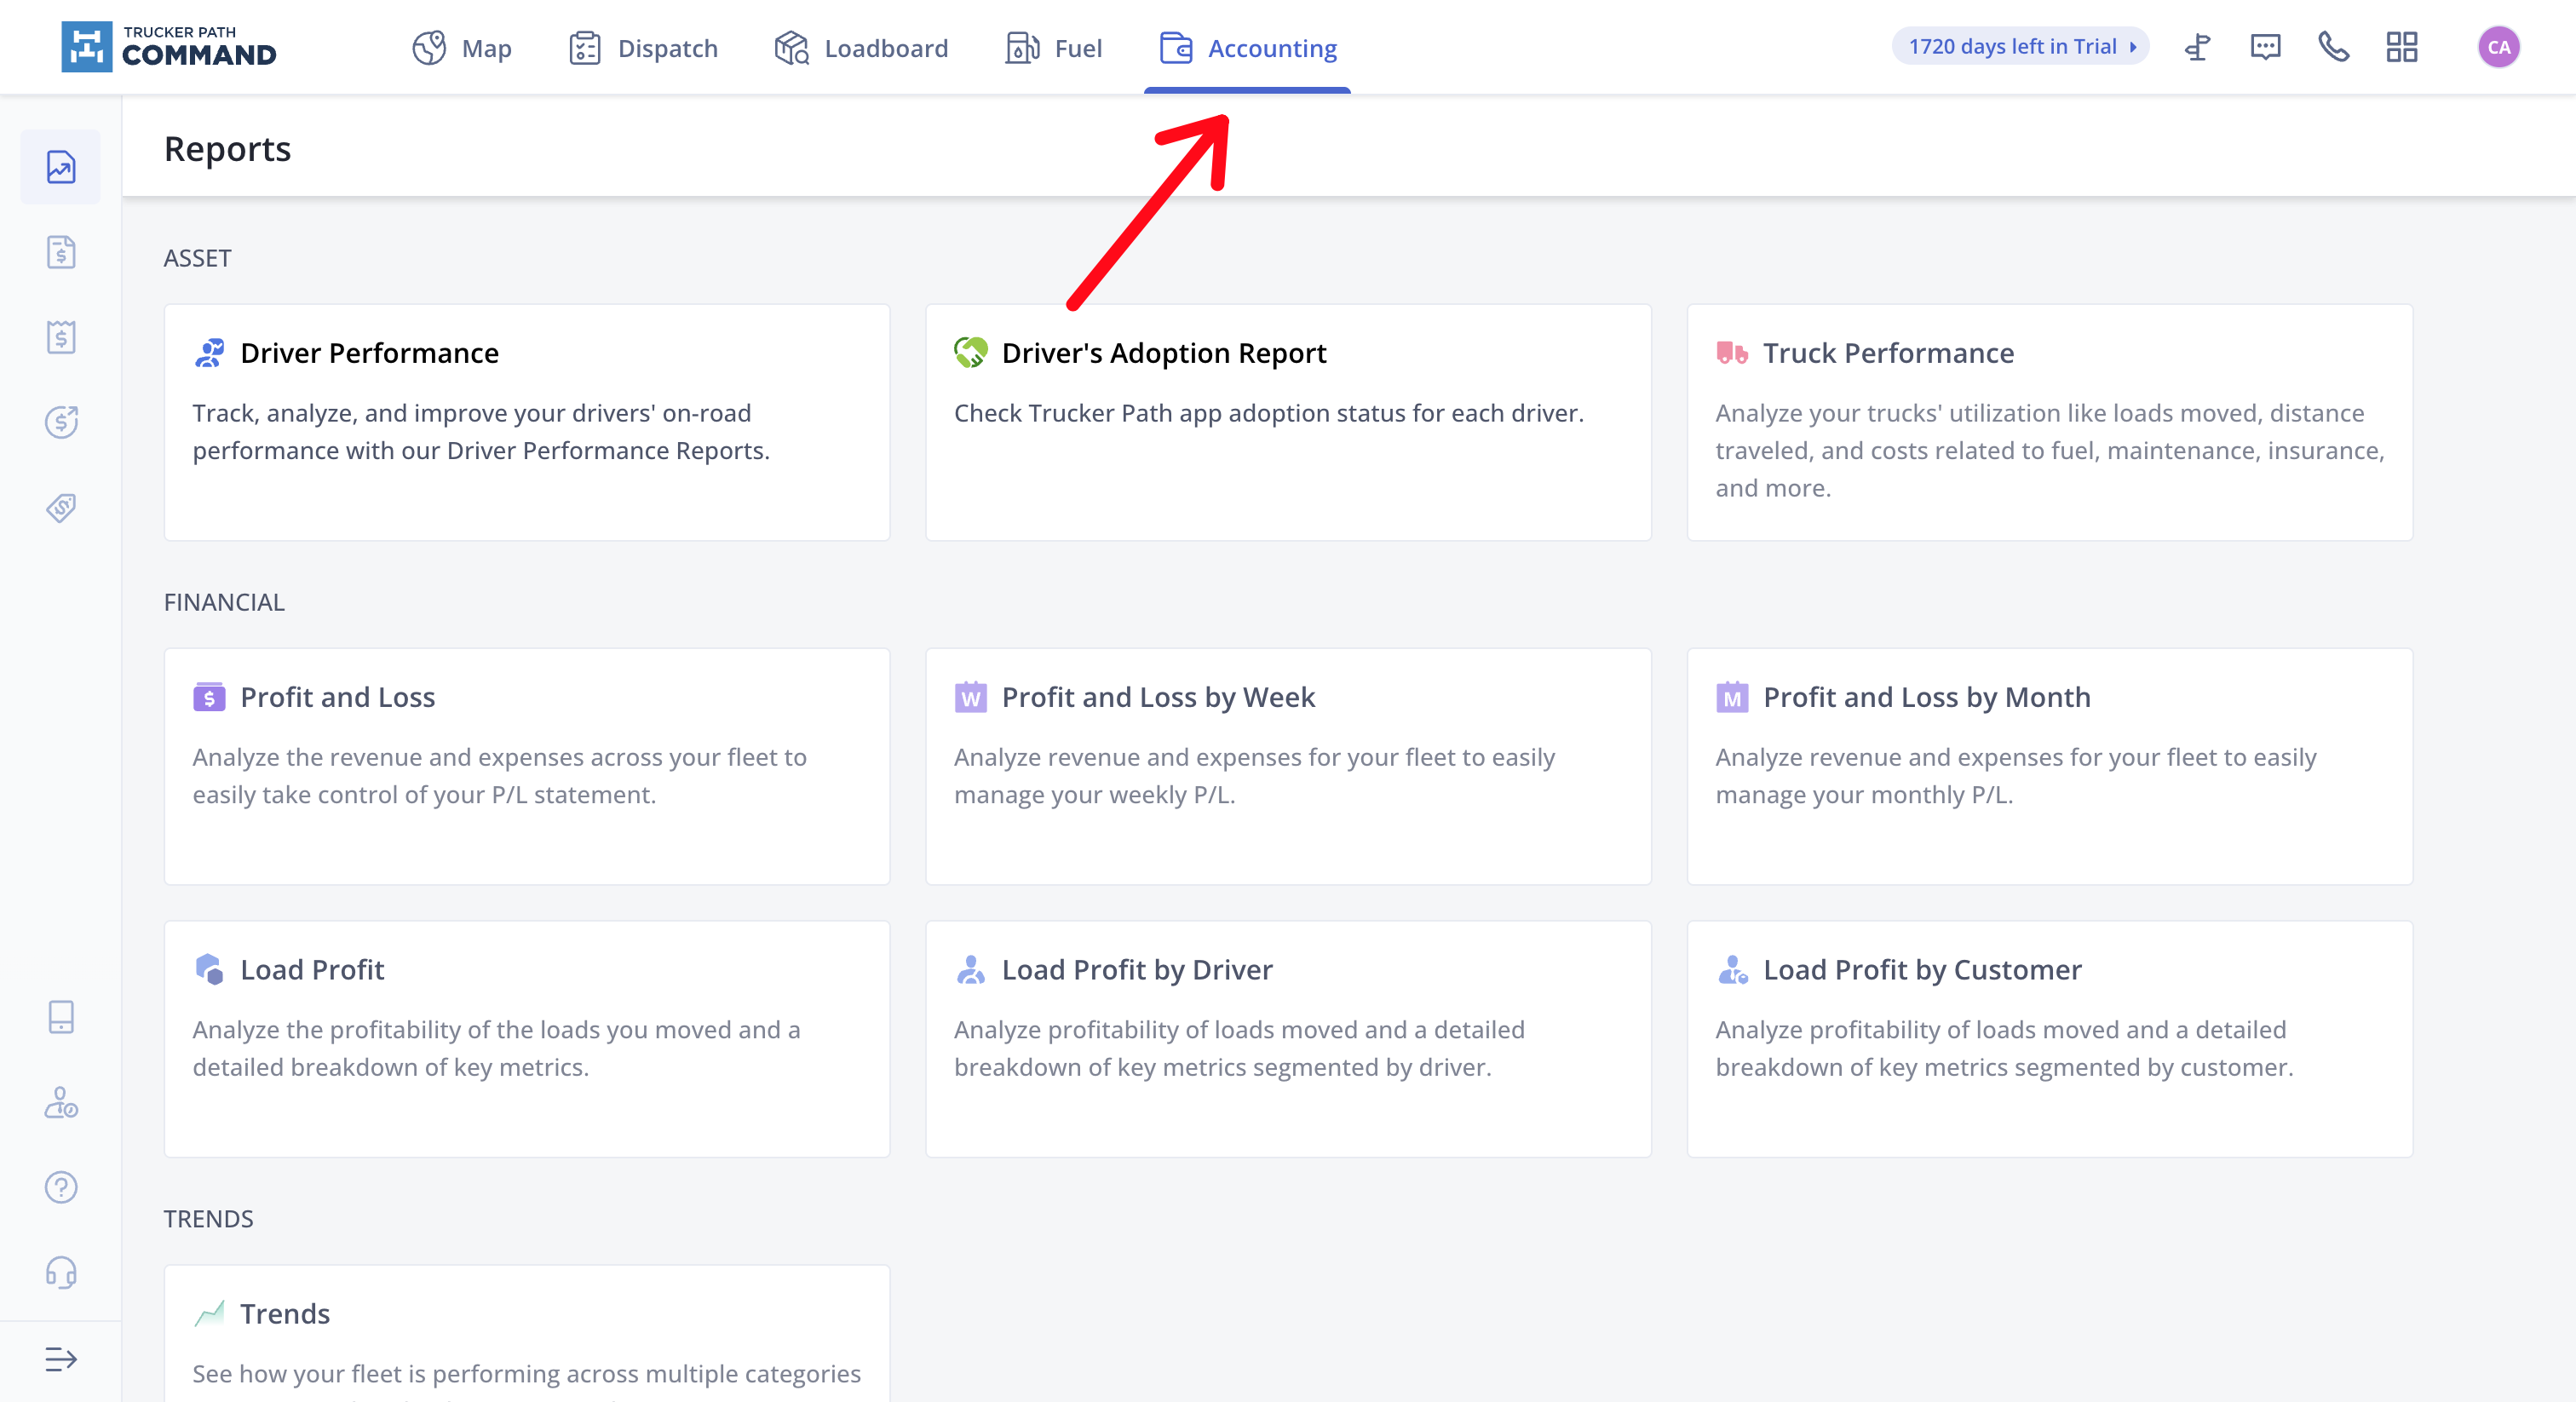Click the signpost icon in header
Image resolution: width=2576 pixels, height=1402 pixels.
tap(2197, 47)
